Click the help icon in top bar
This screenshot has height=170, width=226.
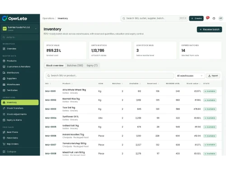coord(214,19)
